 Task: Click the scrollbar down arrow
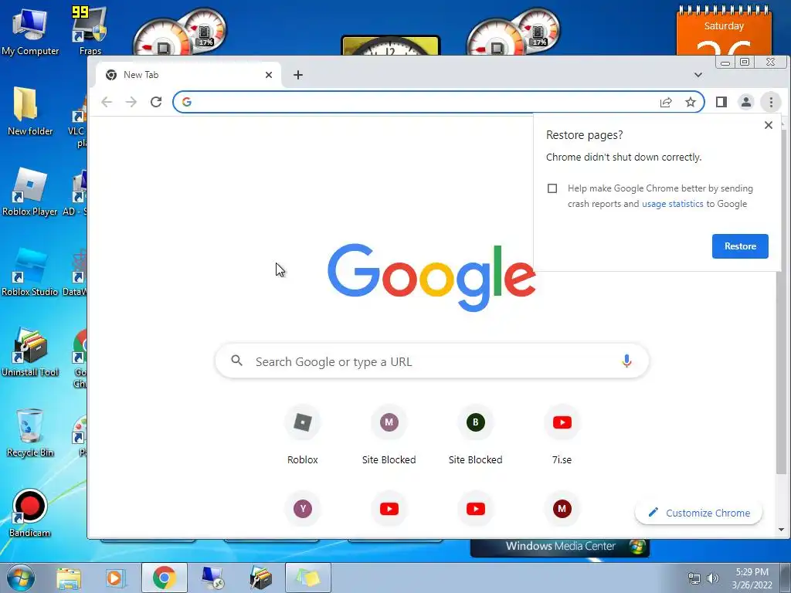(x=781, y=530)
